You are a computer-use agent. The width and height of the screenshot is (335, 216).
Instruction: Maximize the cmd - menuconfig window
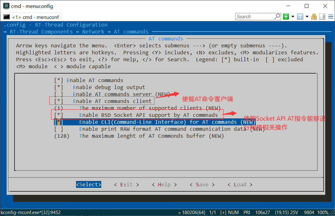coord(307,6)
